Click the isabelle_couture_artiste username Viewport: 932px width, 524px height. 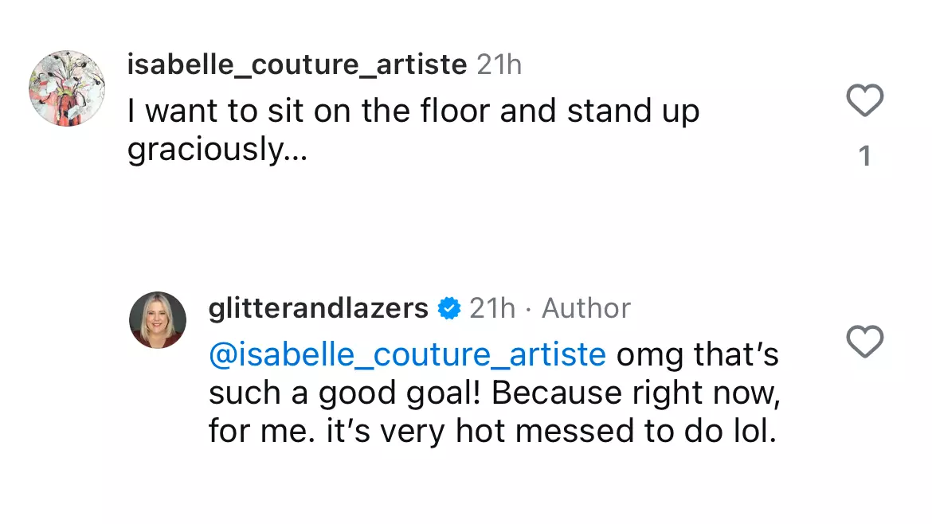click(296, 65)
